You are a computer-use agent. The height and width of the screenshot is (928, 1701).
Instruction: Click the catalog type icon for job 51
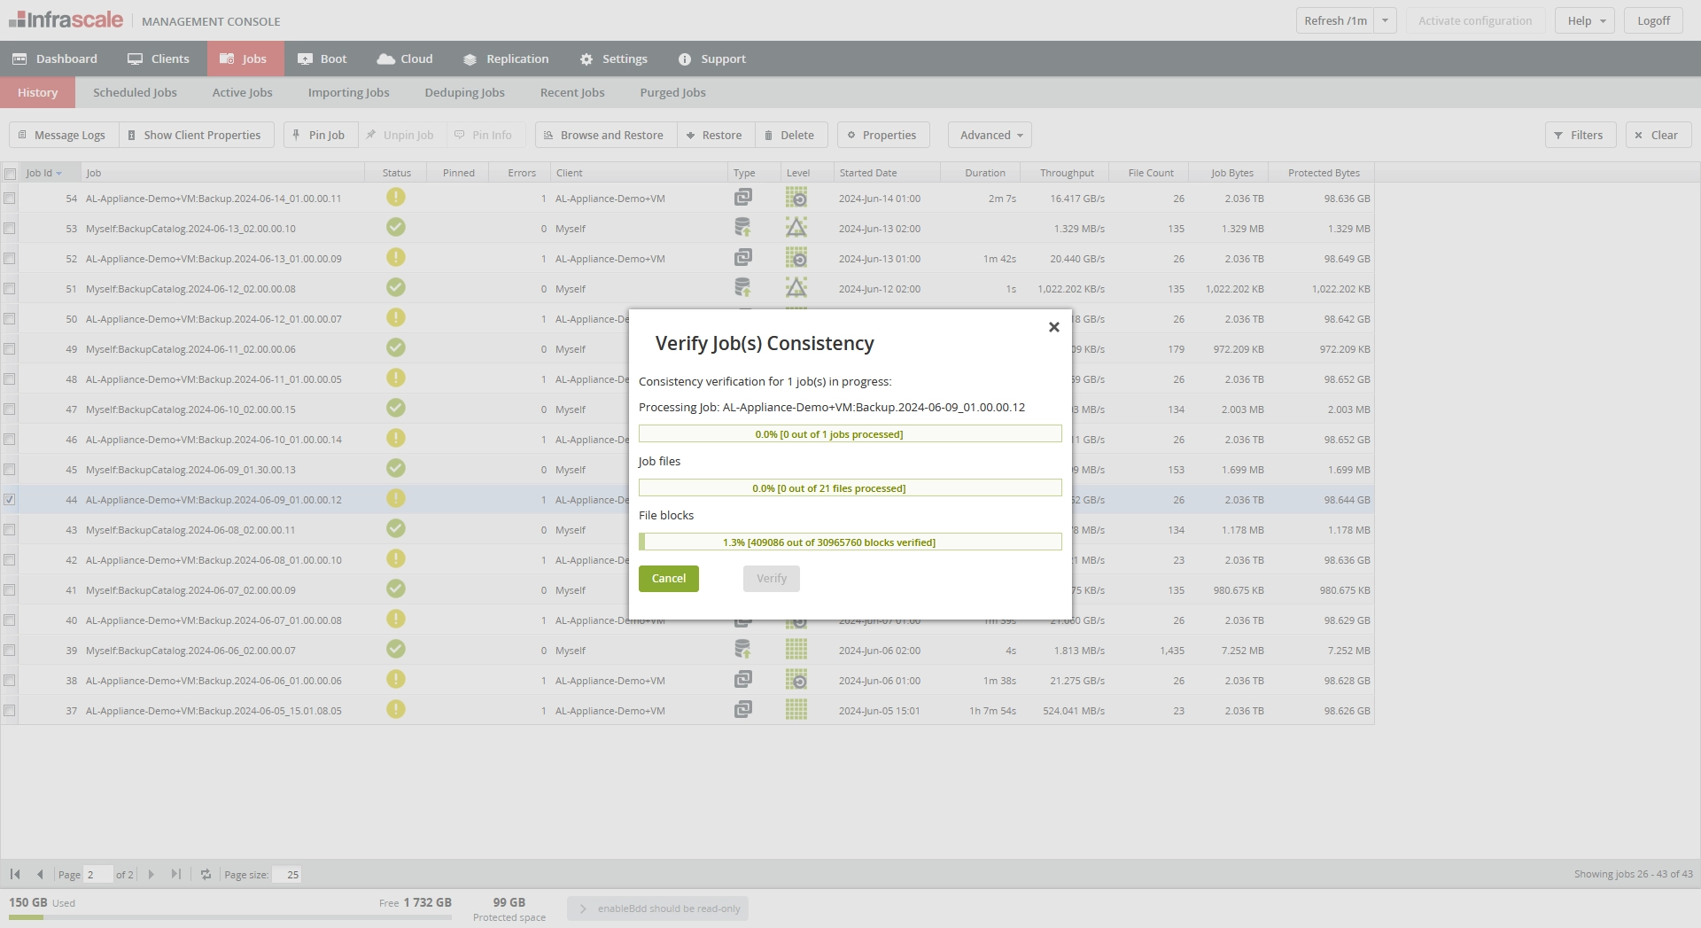(743, 288)
